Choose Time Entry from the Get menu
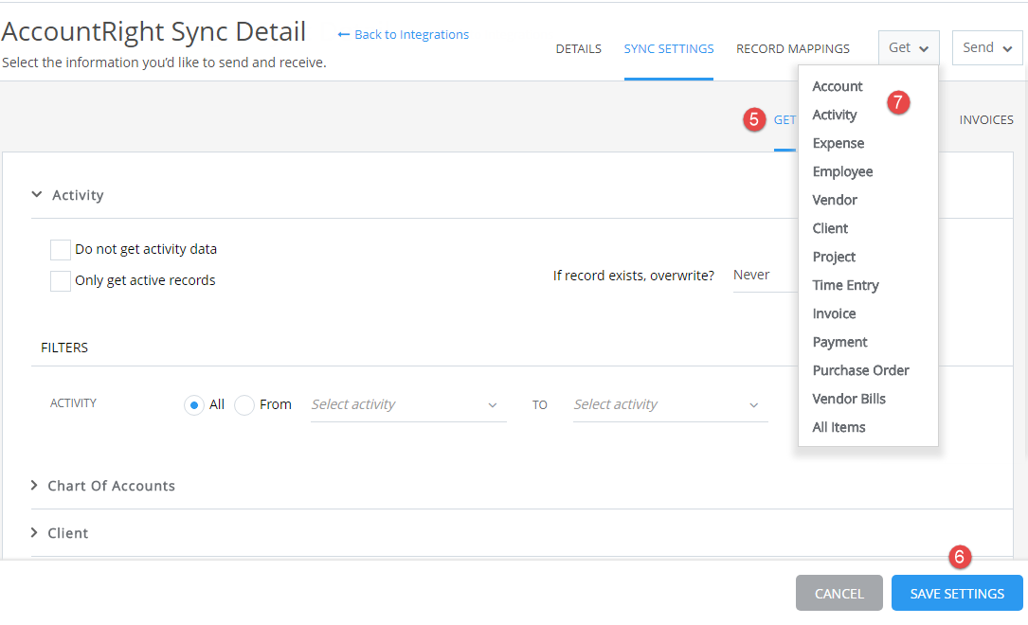Image resolution: width=1028 pixels, height=625 pixels. tap(846, 285)
